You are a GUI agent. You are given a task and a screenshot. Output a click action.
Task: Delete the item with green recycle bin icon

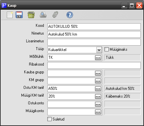tap(31, 15)
